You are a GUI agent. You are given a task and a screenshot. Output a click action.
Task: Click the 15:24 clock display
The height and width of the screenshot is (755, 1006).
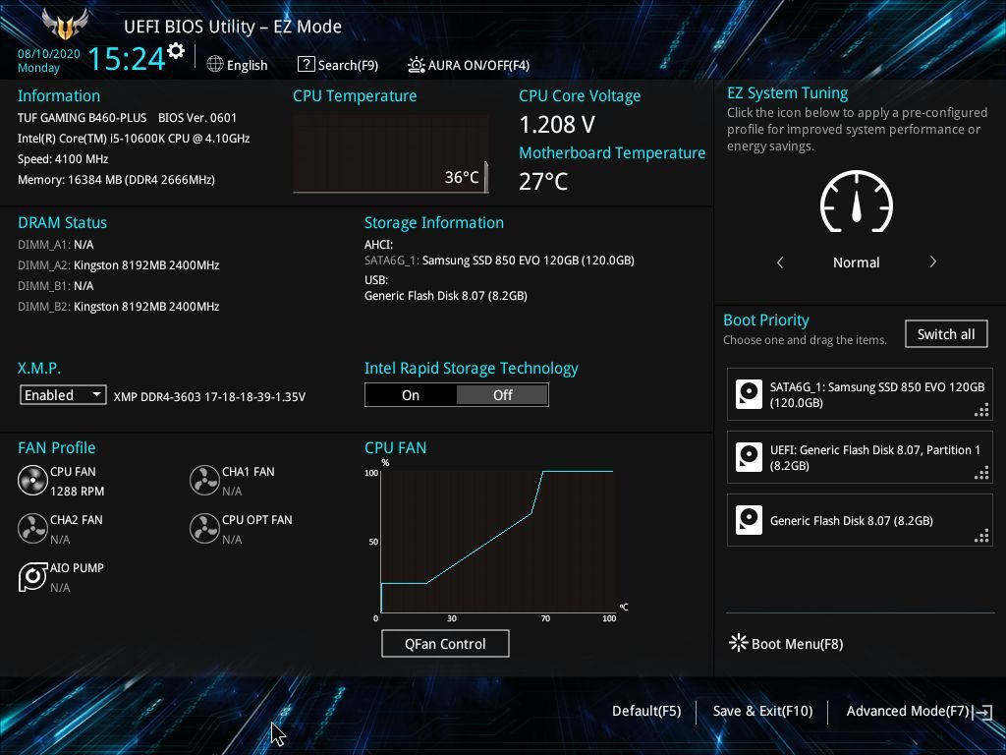point(127,58)
